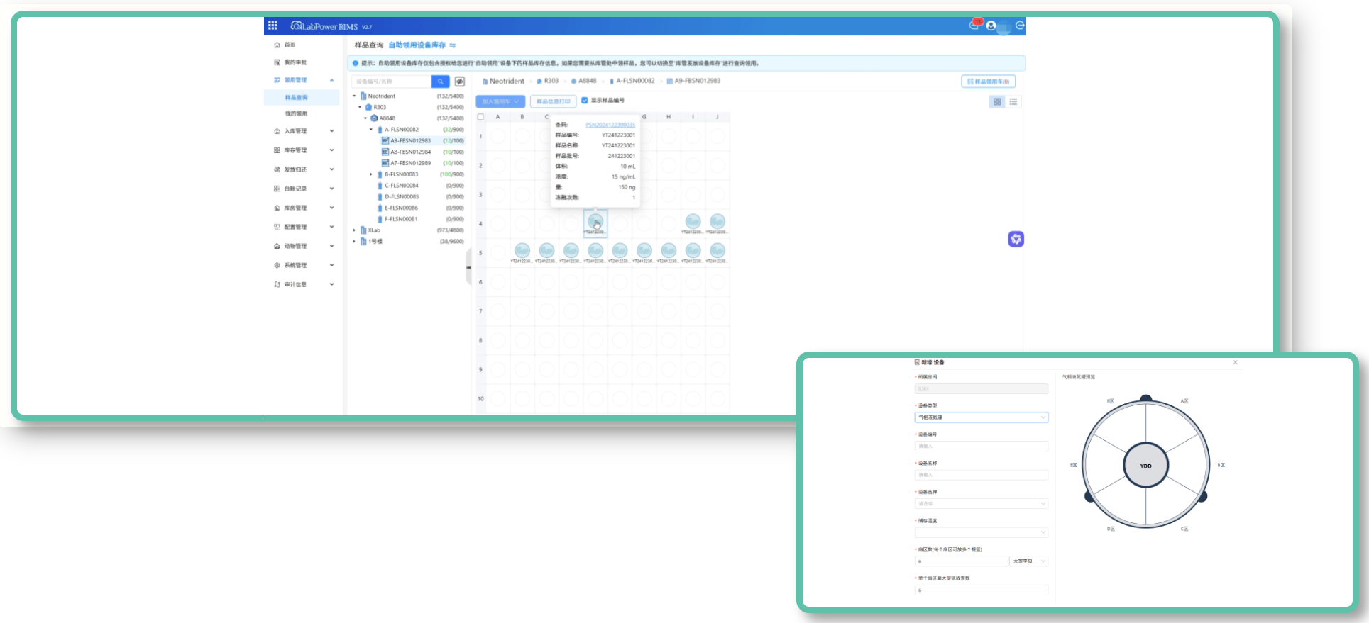Image resolution: width=1369 pixels, height=623 pixels.
Task: Toggle the 显示样品编号 checkbox
Action: point(585,101)
